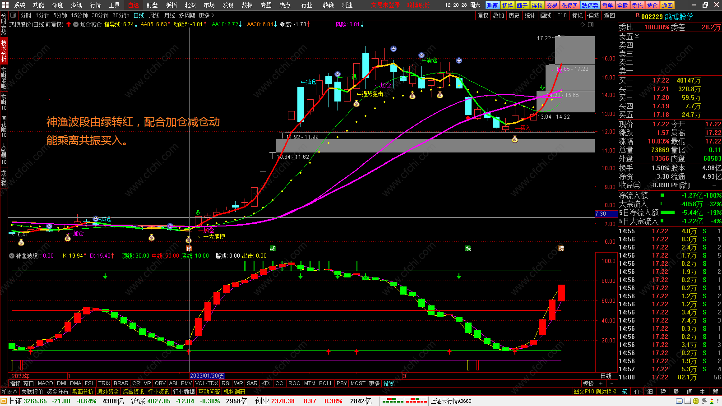Remove stock via the -自选 button
Screen dimensions: 722x406
(x=593, y=15)
